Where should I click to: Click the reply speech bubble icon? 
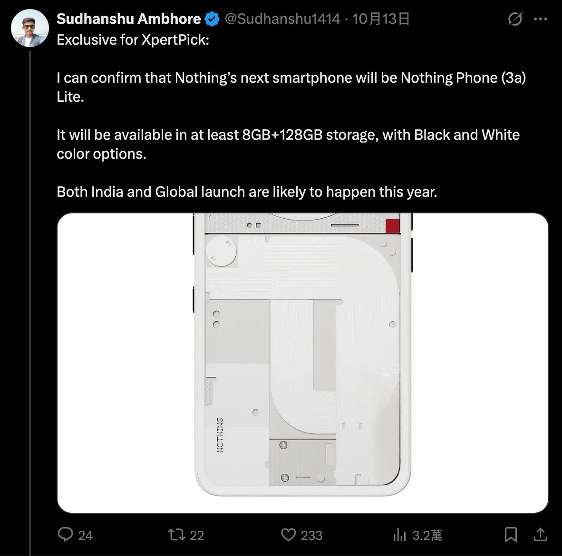pyautogui.click(x=65, y=535)
